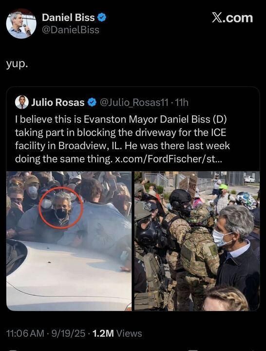This screenshot has width=266, height=351.
Task: Open right photo with camouflage officers
Action: (197, 241)
